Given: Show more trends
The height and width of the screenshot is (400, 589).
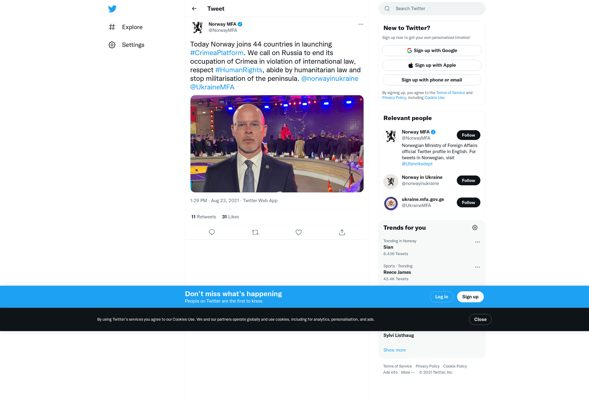Looking at the screenshot, I should tap(395, 350).
